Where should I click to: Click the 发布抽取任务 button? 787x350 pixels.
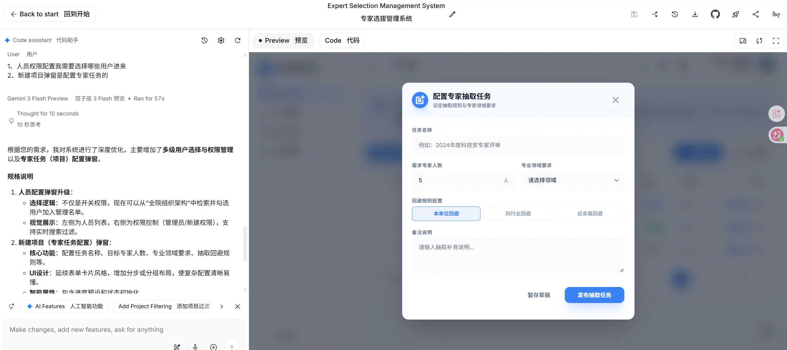(x=594, y=295)
